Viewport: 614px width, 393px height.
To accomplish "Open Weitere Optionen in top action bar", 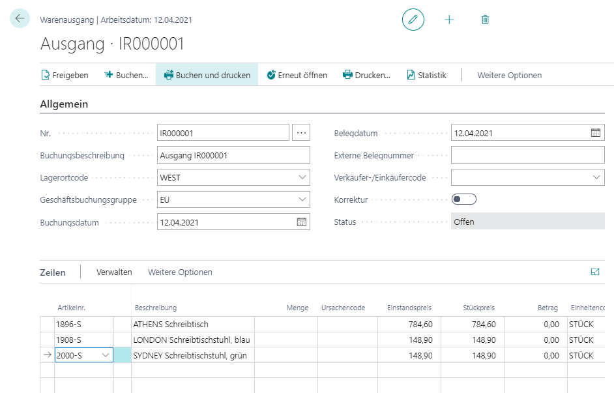I will 509,75.
